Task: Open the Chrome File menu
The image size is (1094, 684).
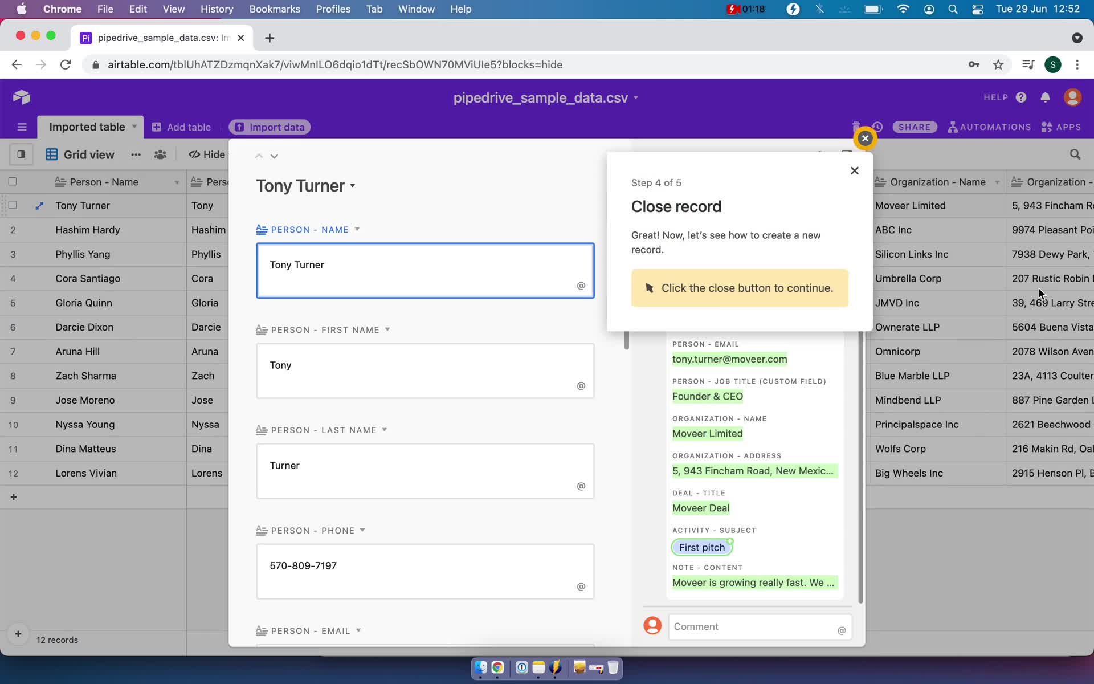Action: 105,9
